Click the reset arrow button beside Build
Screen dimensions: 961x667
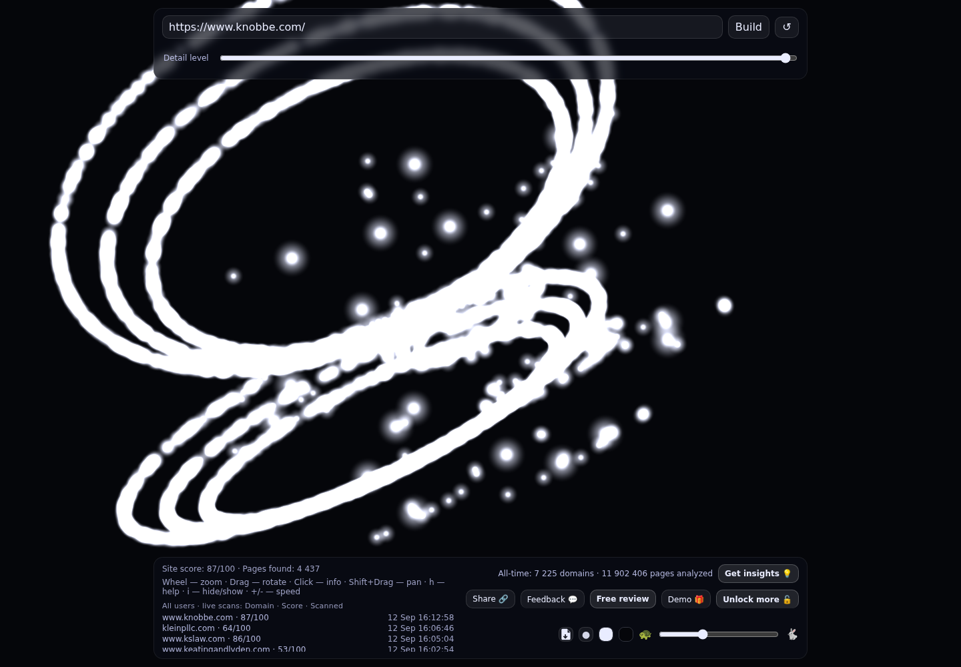tap(787, 27)
